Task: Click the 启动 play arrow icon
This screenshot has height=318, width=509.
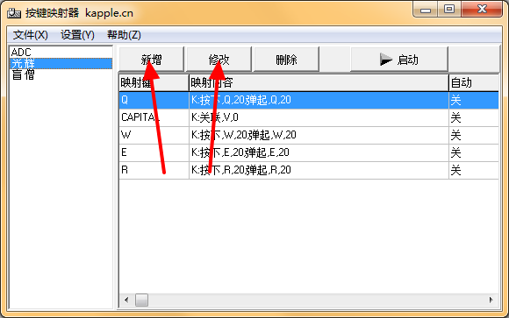Action: click(x=386, y=60)
